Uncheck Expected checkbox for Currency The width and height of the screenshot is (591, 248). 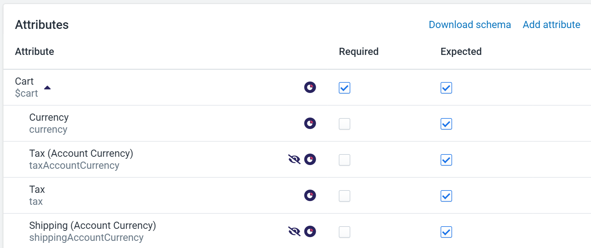(446, 124)
